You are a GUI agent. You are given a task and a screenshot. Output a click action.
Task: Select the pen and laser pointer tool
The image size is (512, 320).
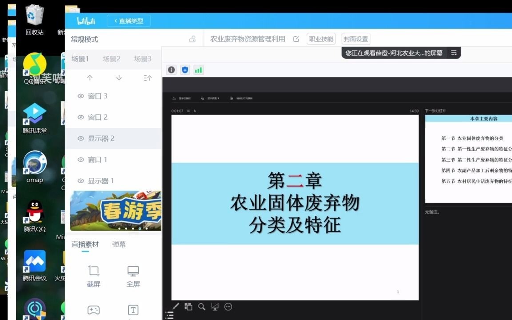176,307
